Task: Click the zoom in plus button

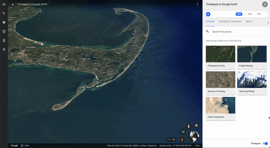Action: click(x=174, y=140)
